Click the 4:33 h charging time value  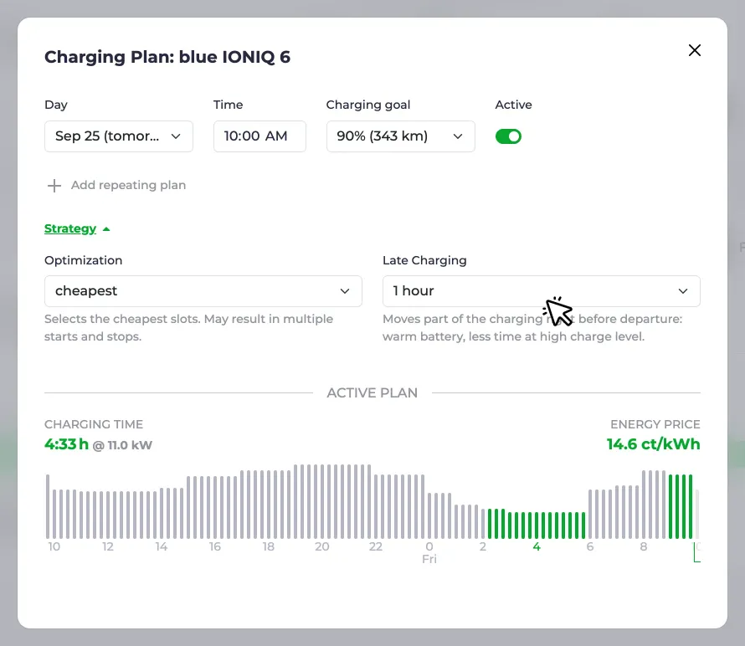66,444
